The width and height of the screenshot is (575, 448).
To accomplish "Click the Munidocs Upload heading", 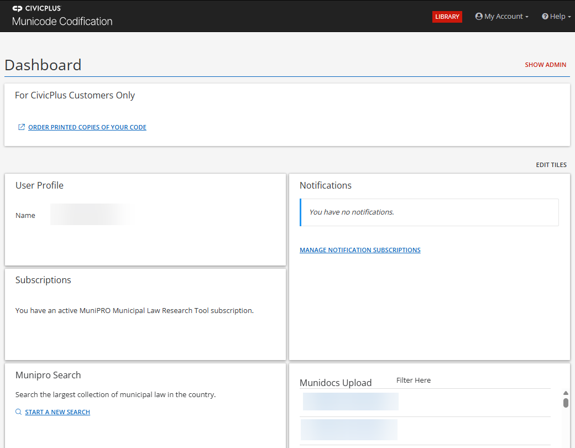I will [336, 383].
